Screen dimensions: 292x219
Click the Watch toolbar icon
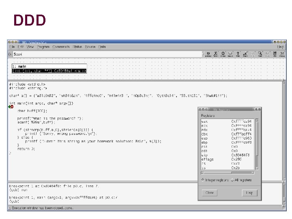(230, 54)
